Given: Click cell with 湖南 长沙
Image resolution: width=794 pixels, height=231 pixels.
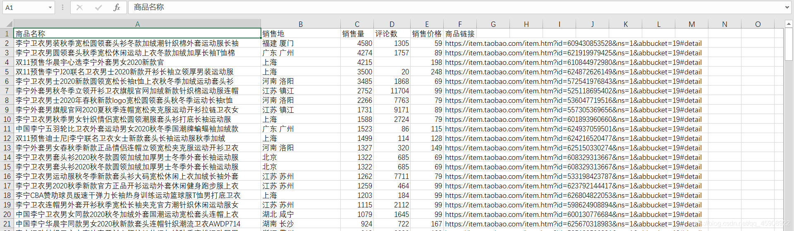Looking at the screenshot, I should (301, 224).
